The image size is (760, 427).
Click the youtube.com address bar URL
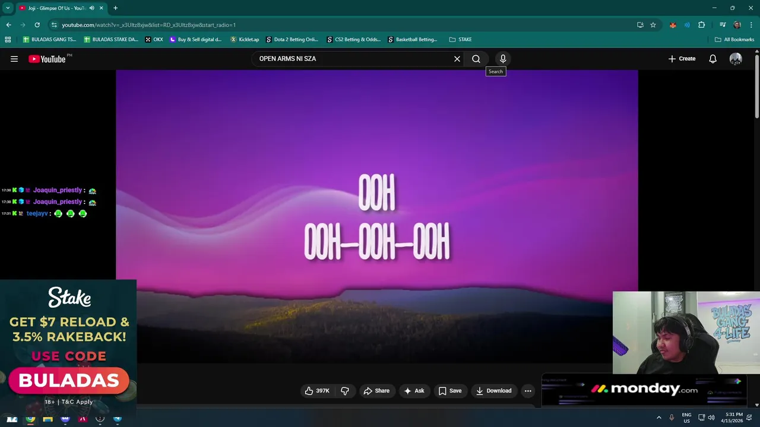point(149,25)
